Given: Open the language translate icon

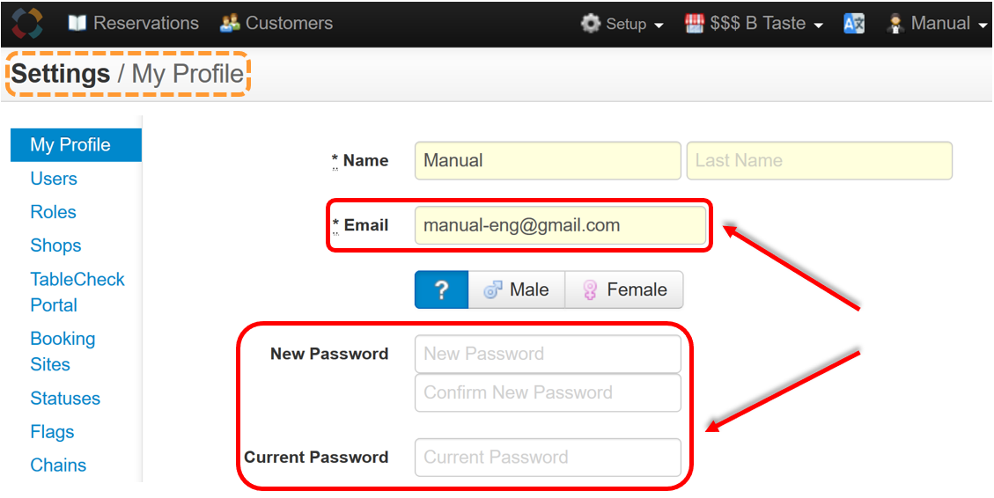Looking at the screenshot, I should pyautogui.click(x=854, y=24).
